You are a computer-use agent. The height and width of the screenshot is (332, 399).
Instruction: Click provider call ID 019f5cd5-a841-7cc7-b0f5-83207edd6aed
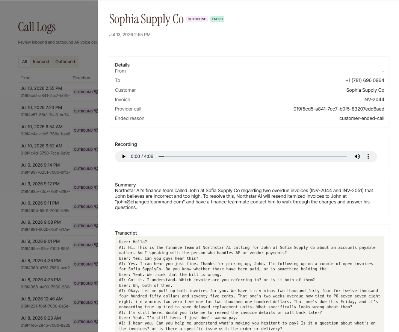(339, 109)
